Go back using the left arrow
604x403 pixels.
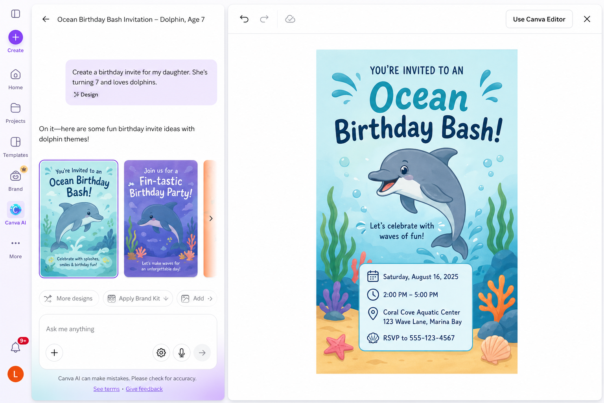coord(46,19)
